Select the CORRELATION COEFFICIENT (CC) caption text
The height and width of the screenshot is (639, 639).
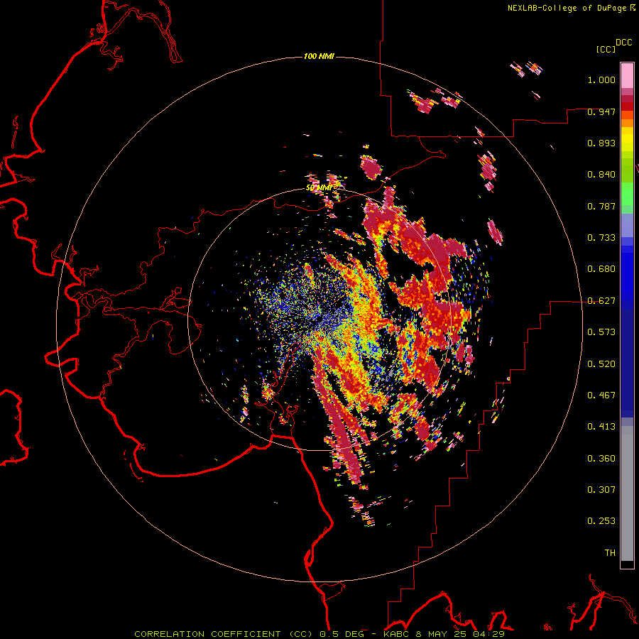pyautogui.click(x=224, y=634)
